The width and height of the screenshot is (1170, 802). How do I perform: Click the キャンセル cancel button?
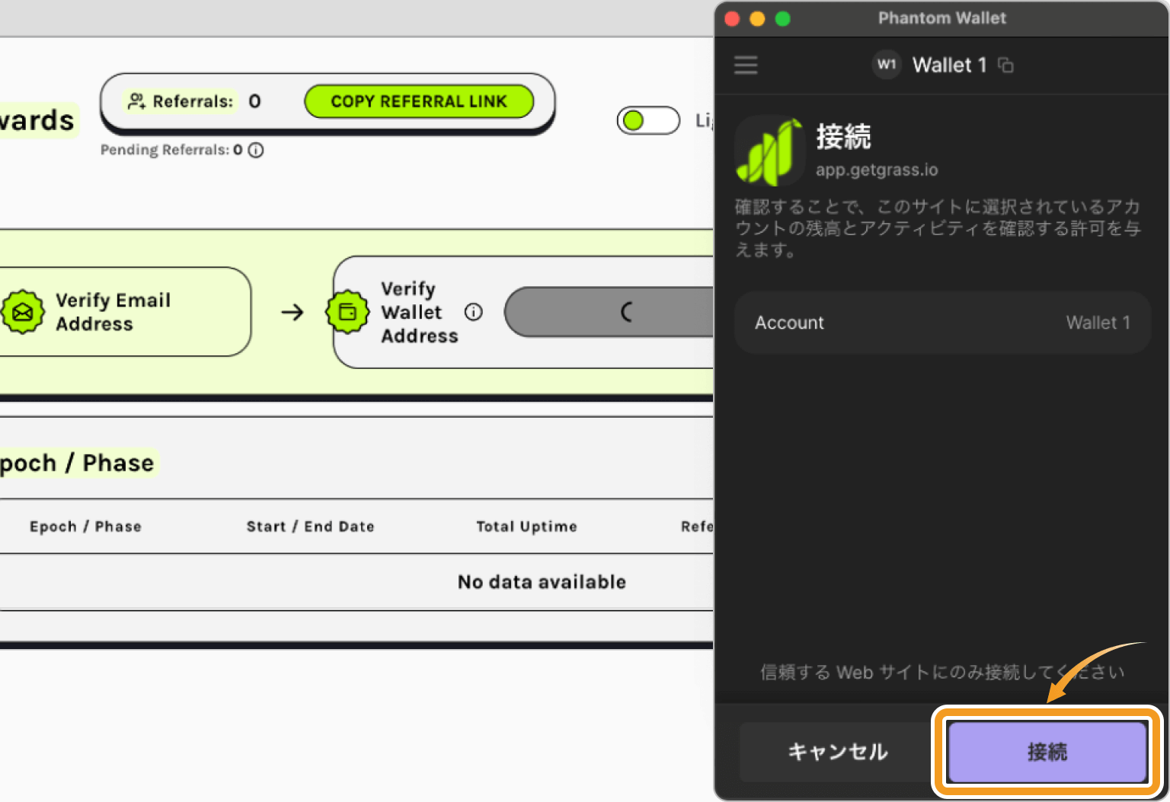(838, 752)
